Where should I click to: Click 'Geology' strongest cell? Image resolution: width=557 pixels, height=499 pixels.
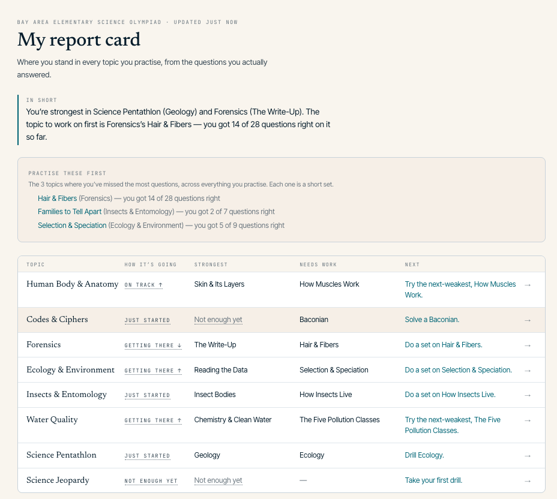[x=207, y=455]
